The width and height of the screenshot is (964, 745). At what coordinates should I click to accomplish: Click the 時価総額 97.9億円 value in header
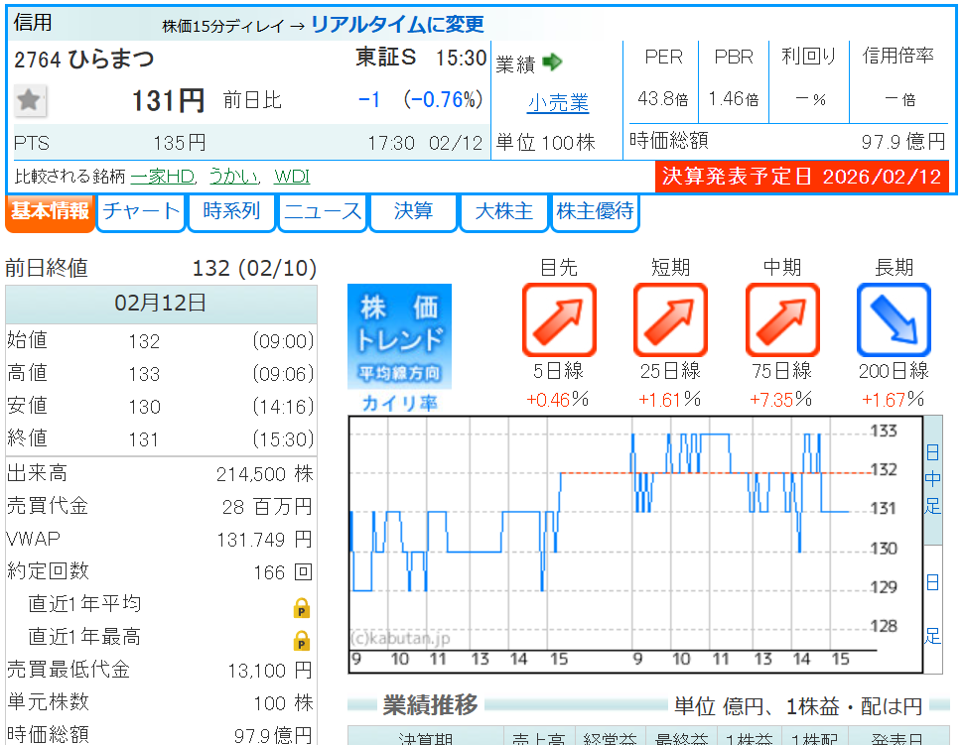[x=903, y=142]
